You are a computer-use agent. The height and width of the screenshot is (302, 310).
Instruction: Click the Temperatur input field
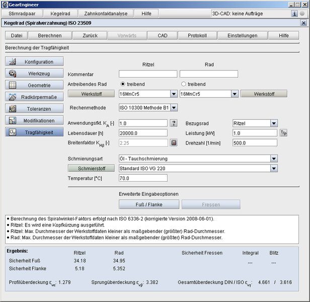tap(143, 178)
